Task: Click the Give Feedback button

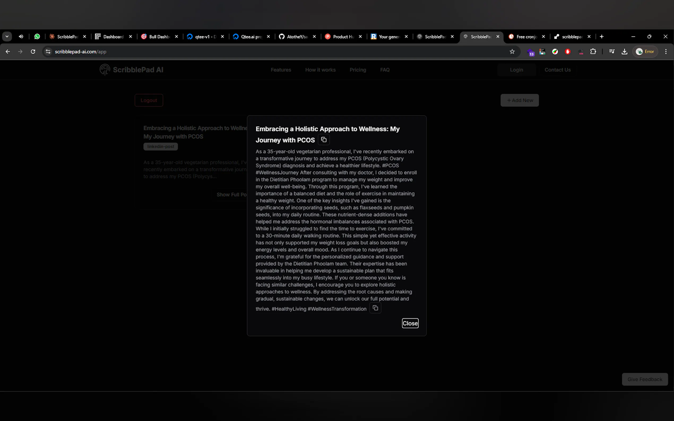Action: click(x=645, y=379)
